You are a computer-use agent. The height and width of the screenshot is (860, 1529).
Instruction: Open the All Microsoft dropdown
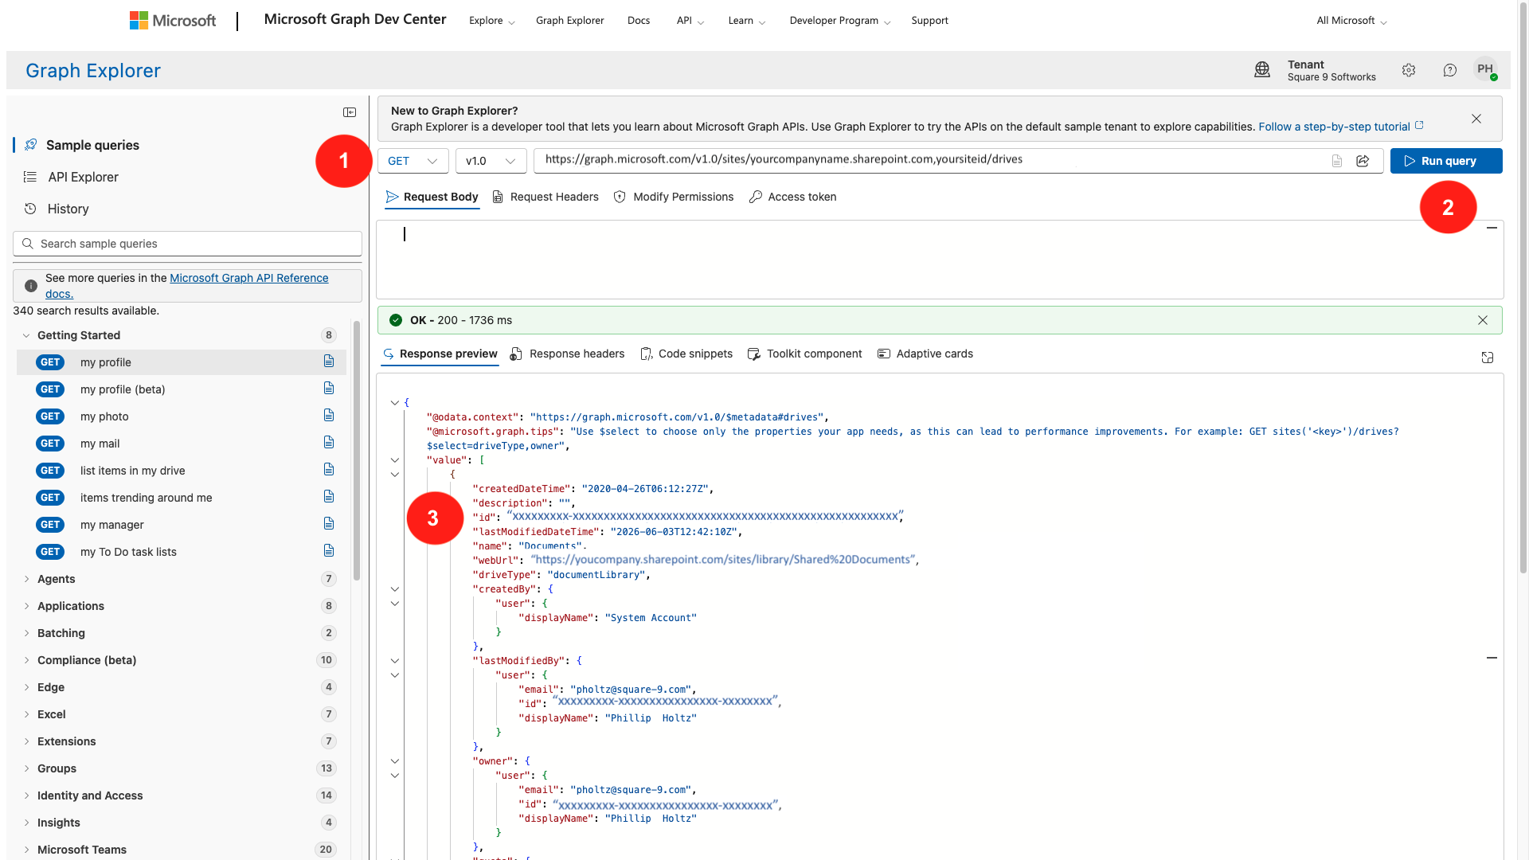point(1352,21)
